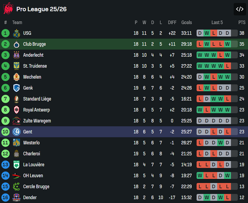This screenshot has height=203, width=248.
Task: Click the Pro League 25/26 title
Action: (x=41, y=9)
